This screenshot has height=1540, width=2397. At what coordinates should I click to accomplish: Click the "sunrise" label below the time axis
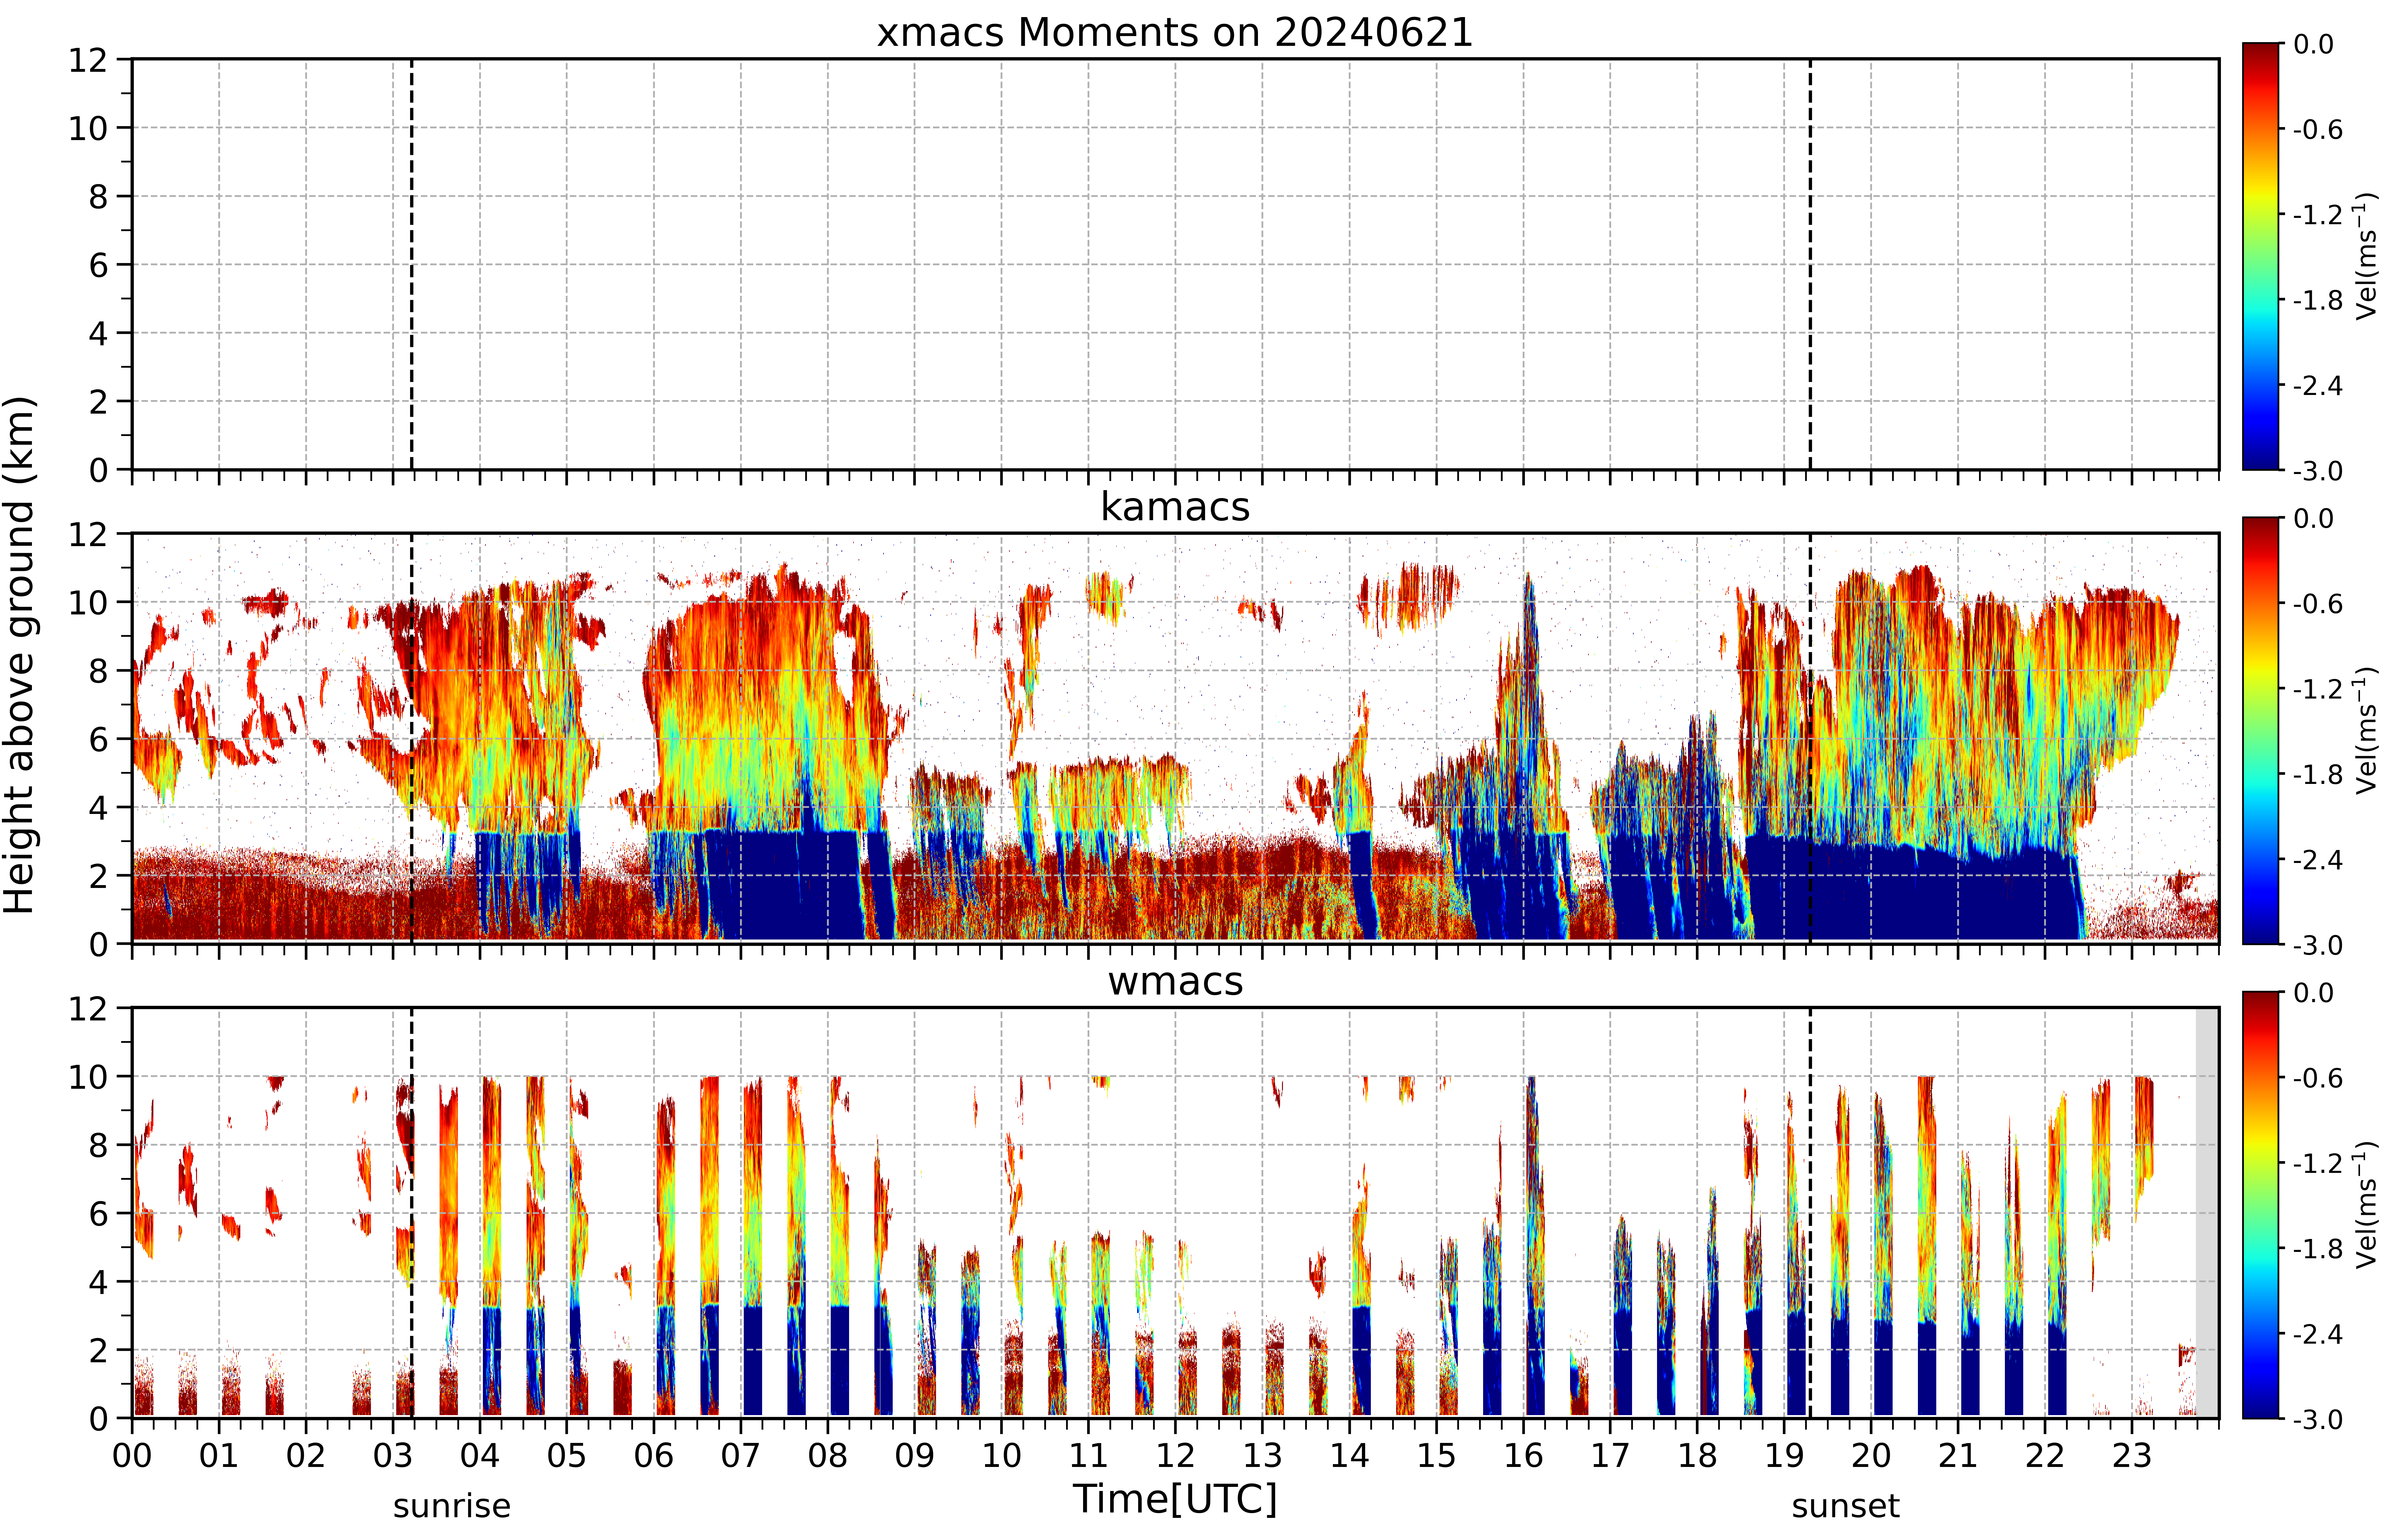452,1506
